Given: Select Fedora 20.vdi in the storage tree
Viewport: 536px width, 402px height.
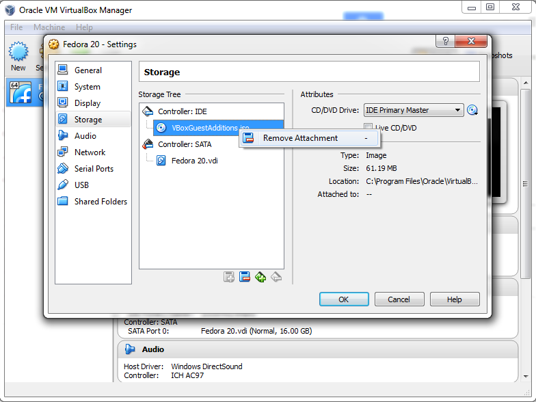Looking at the screenshot, I should pyautogui.click(x=194, y=161).
